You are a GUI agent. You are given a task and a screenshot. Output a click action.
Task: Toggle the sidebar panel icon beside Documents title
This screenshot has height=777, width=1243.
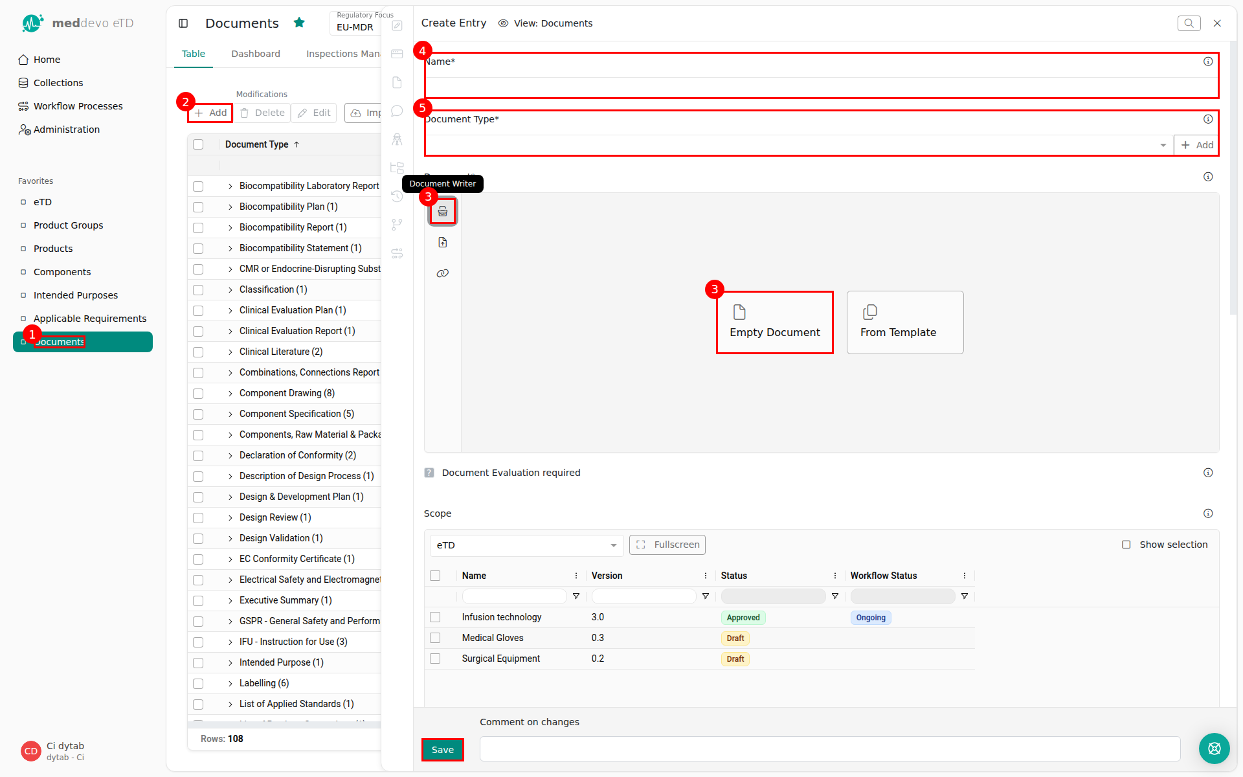tap(183, 23)
